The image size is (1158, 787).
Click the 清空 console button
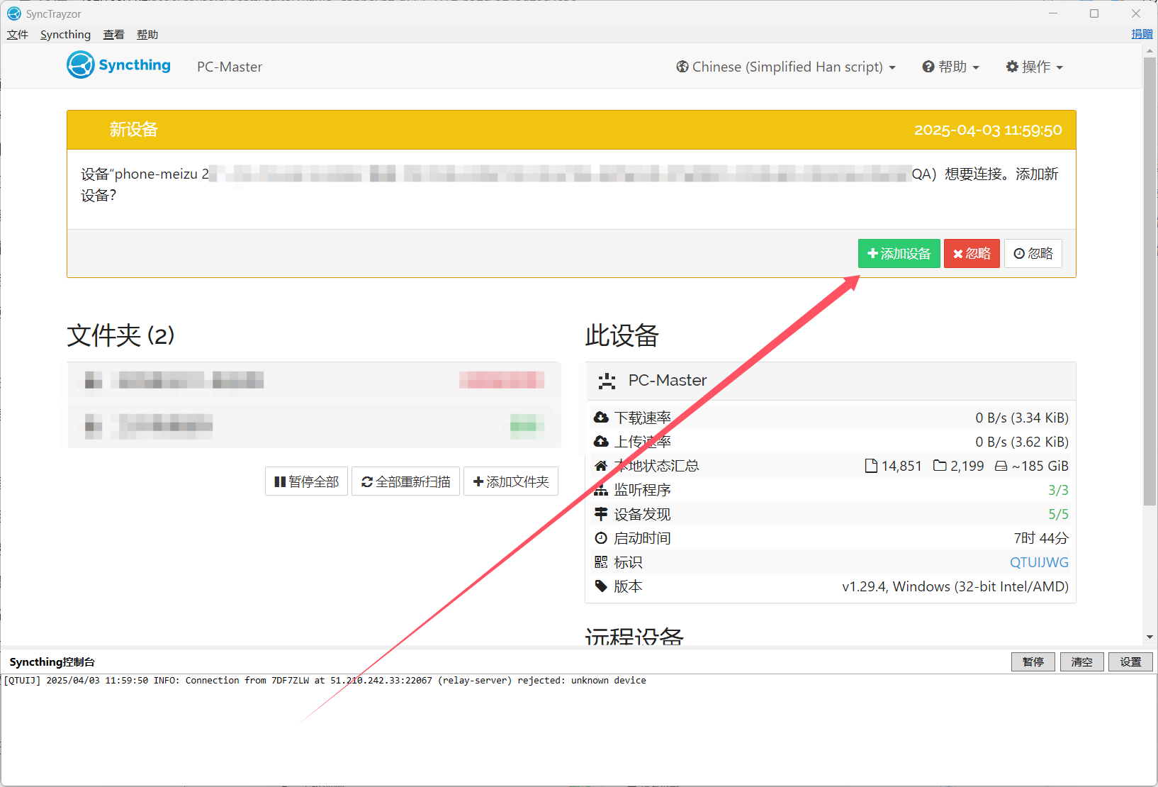(x=1081, y=662)
